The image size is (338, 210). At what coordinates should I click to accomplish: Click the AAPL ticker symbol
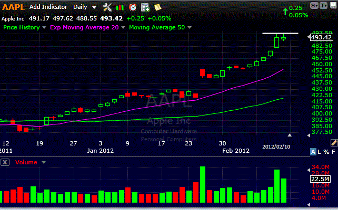[14, 7]
